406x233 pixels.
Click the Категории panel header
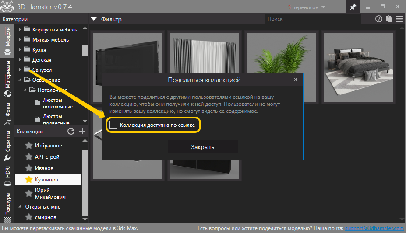point(15,19)
